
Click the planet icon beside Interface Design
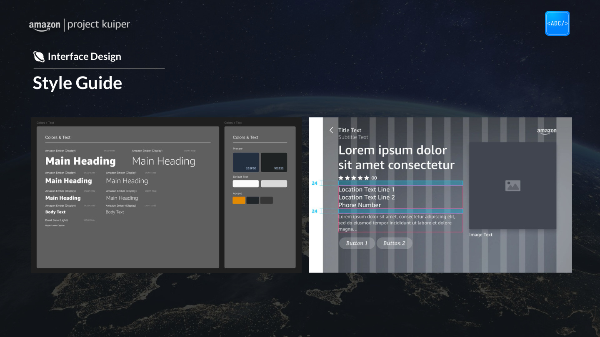[x=39, y=57]
